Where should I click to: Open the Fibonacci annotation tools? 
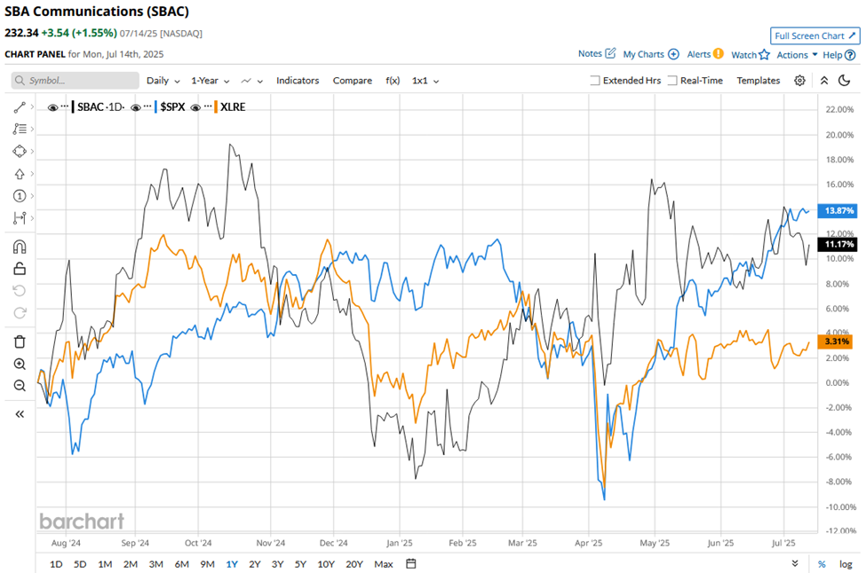click(20, 129)
